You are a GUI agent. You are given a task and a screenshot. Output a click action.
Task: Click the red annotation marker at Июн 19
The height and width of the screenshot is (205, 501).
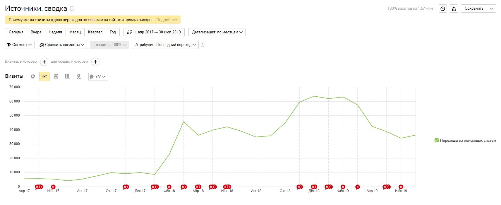tap(401, 187)
